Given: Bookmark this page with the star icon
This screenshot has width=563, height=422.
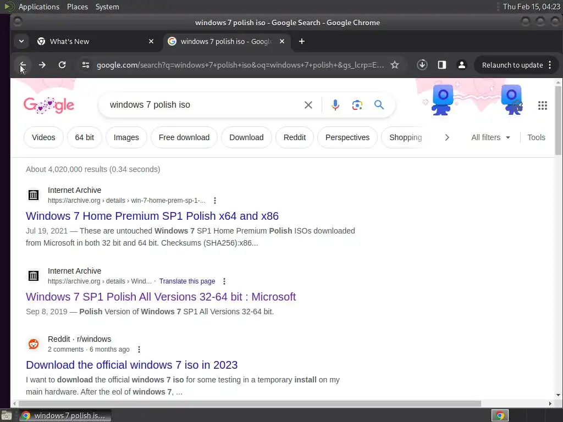Looking at the screenshot, I should [x=395, y=65].
